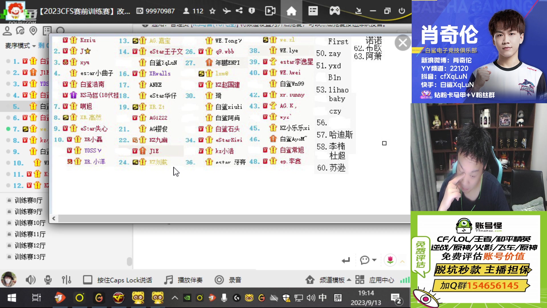
Task: Select channel 训练赛10厅
Action: [30, 223]
